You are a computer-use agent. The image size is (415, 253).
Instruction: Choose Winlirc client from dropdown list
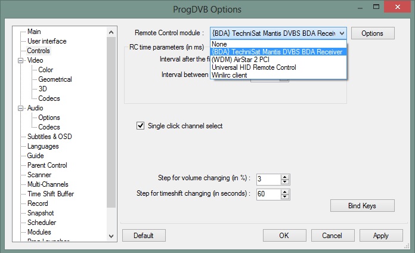(x=230, y=75)
